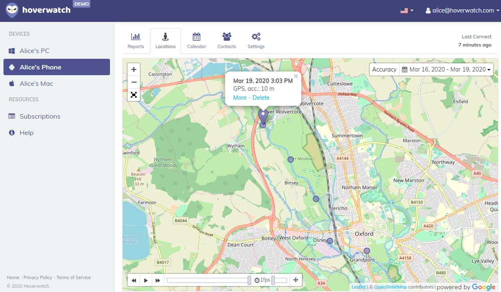Select Alice's PC device
Screen dimensions: 501x292
pos(57,51)
